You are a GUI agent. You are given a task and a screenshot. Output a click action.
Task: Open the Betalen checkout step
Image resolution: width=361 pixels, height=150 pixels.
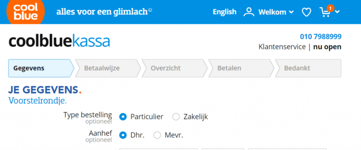click(241, 68)
